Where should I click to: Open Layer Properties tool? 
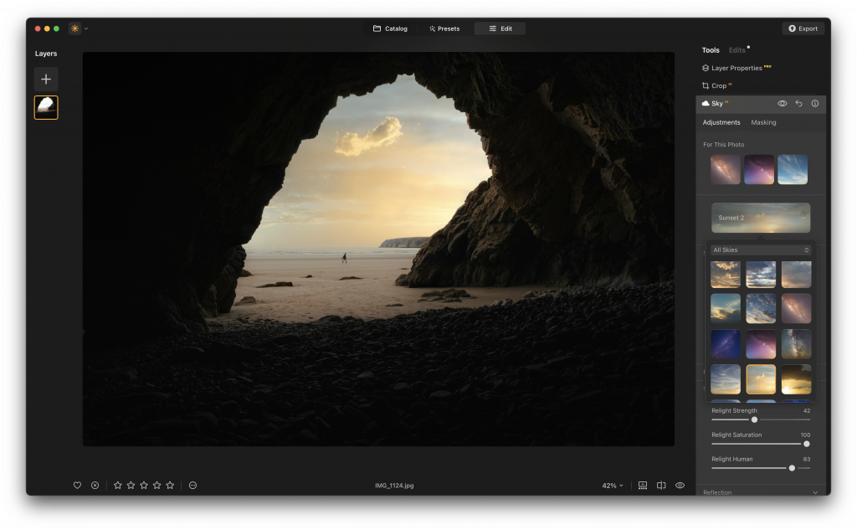[x=736, y=68]
